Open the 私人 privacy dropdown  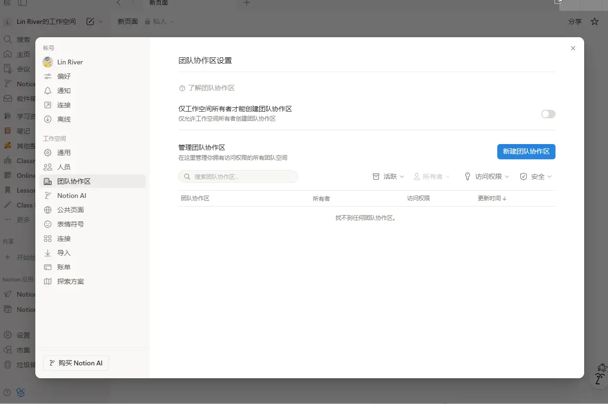[x=159, y=21]
